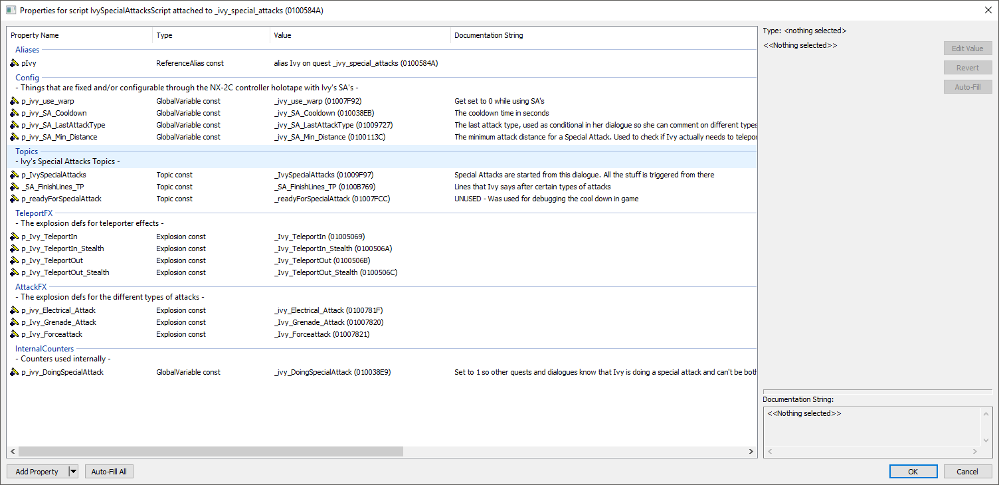Click the value '_Ivy_TeleportIn (01005069)'
Image resolution: width=999 pixels, height=485 pixels.
pyautogui.click(x=319, y=237)
